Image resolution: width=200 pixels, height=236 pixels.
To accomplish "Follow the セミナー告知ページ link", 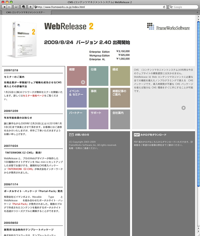I will [x=33, y=96].
